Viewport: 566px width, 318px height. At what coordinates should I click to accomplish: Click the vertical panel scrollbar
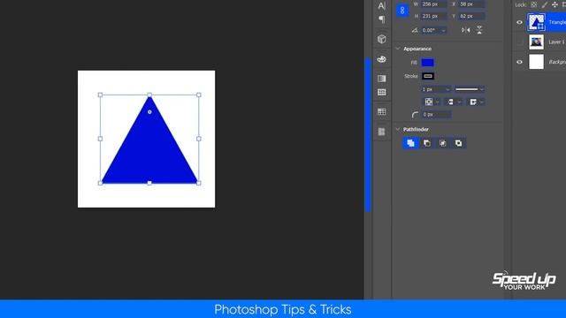click(x=368, y=134)
